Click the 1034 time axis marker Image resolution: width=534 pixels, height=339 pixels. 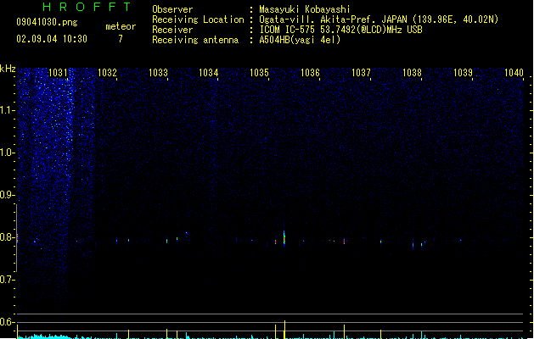209,73
